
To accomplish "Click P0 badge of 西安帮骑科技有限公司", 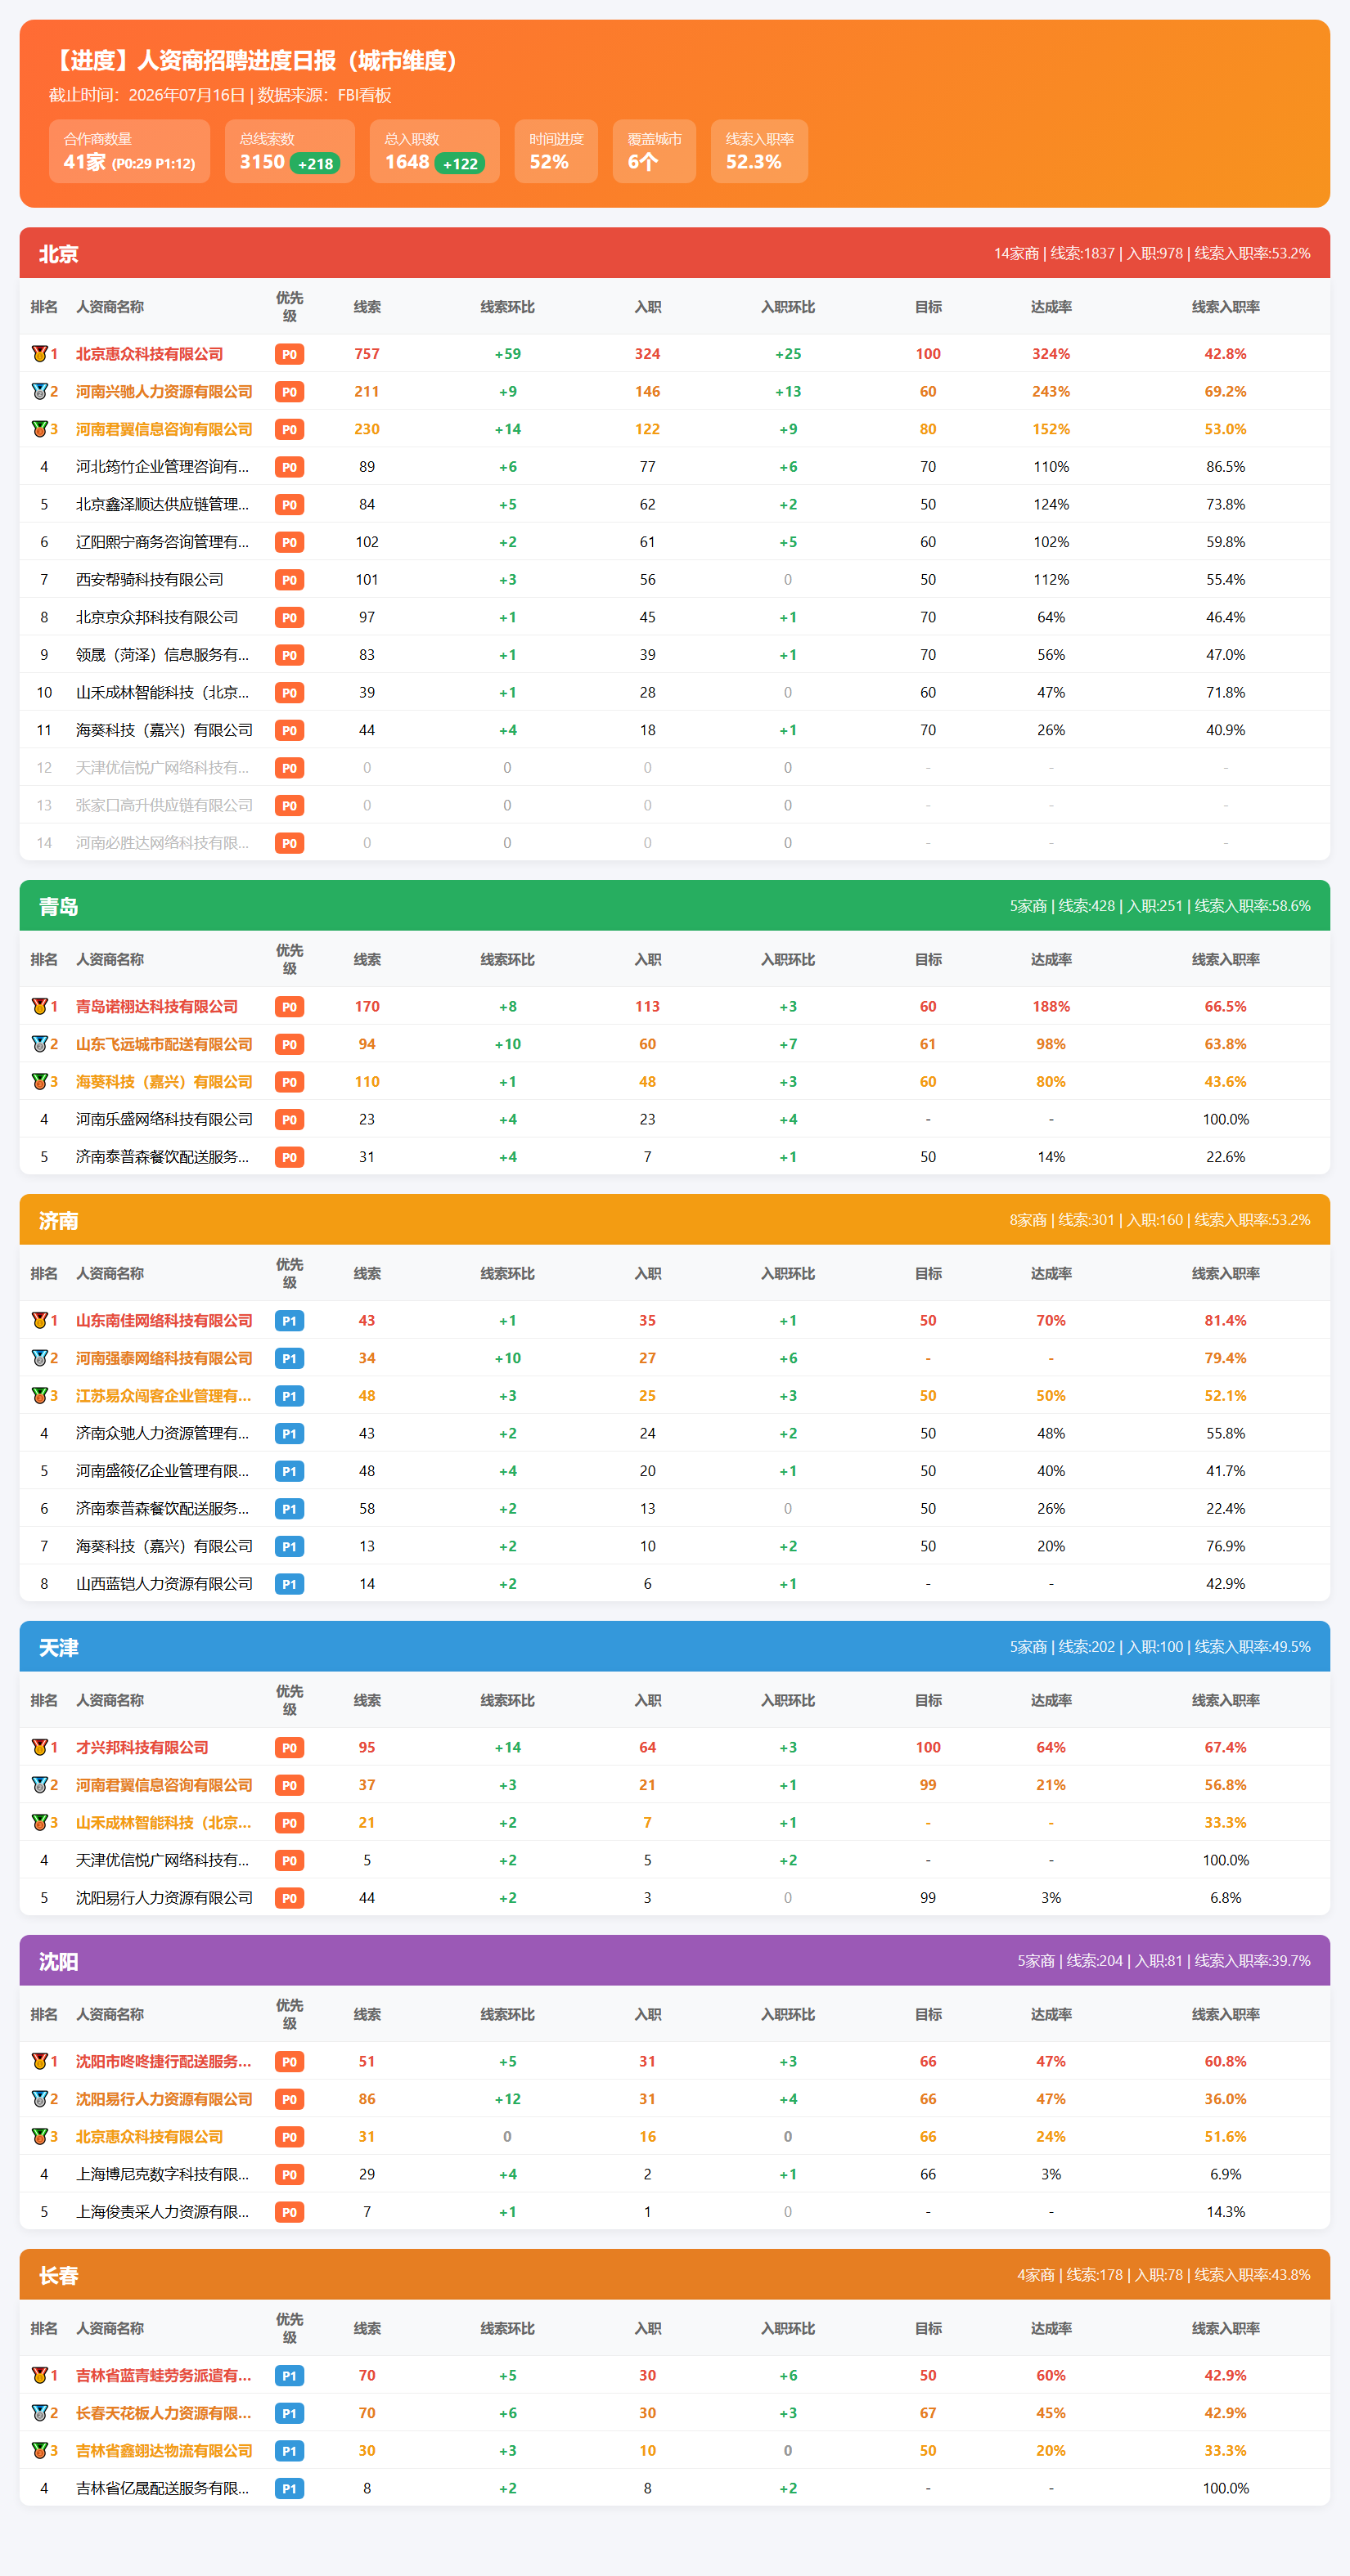I will [289, 580].
